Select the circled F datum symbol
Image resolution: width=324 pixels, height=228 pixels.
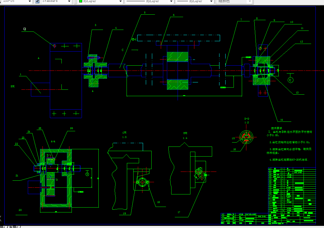[x=87, y=174]
